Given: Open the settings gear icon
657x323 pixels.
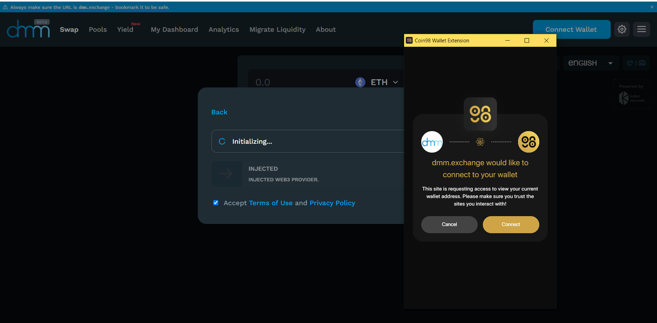Looking at the screenshot, I should point(622,29).
